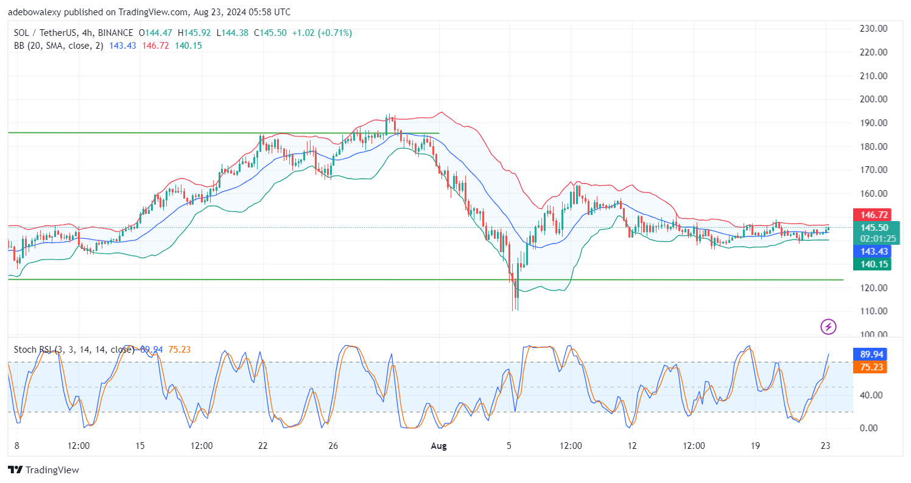Click the TradingView logo at bottom left
This screenshot has height=483, width=911.
tap(43, 470)
